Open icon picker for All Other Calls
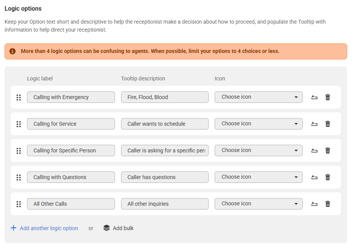 point(258,204)
